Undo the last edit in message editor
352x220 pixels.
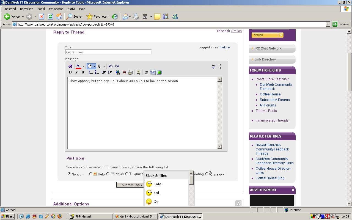(x=111, y=66)
